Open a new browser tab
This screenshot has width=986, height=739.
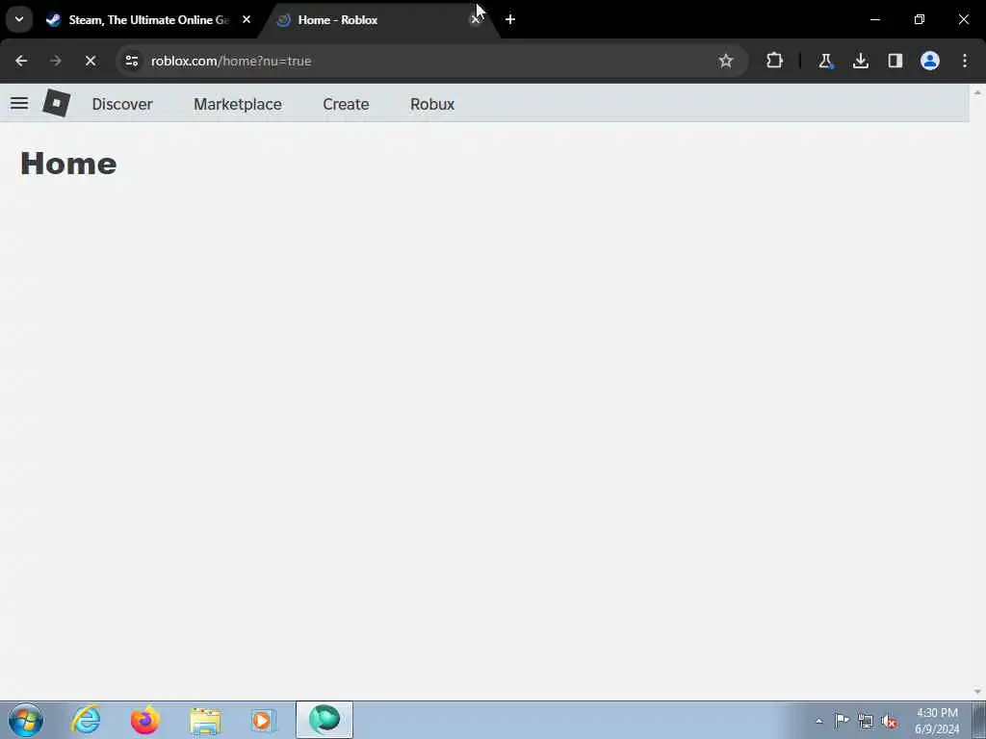pos(510,19)
